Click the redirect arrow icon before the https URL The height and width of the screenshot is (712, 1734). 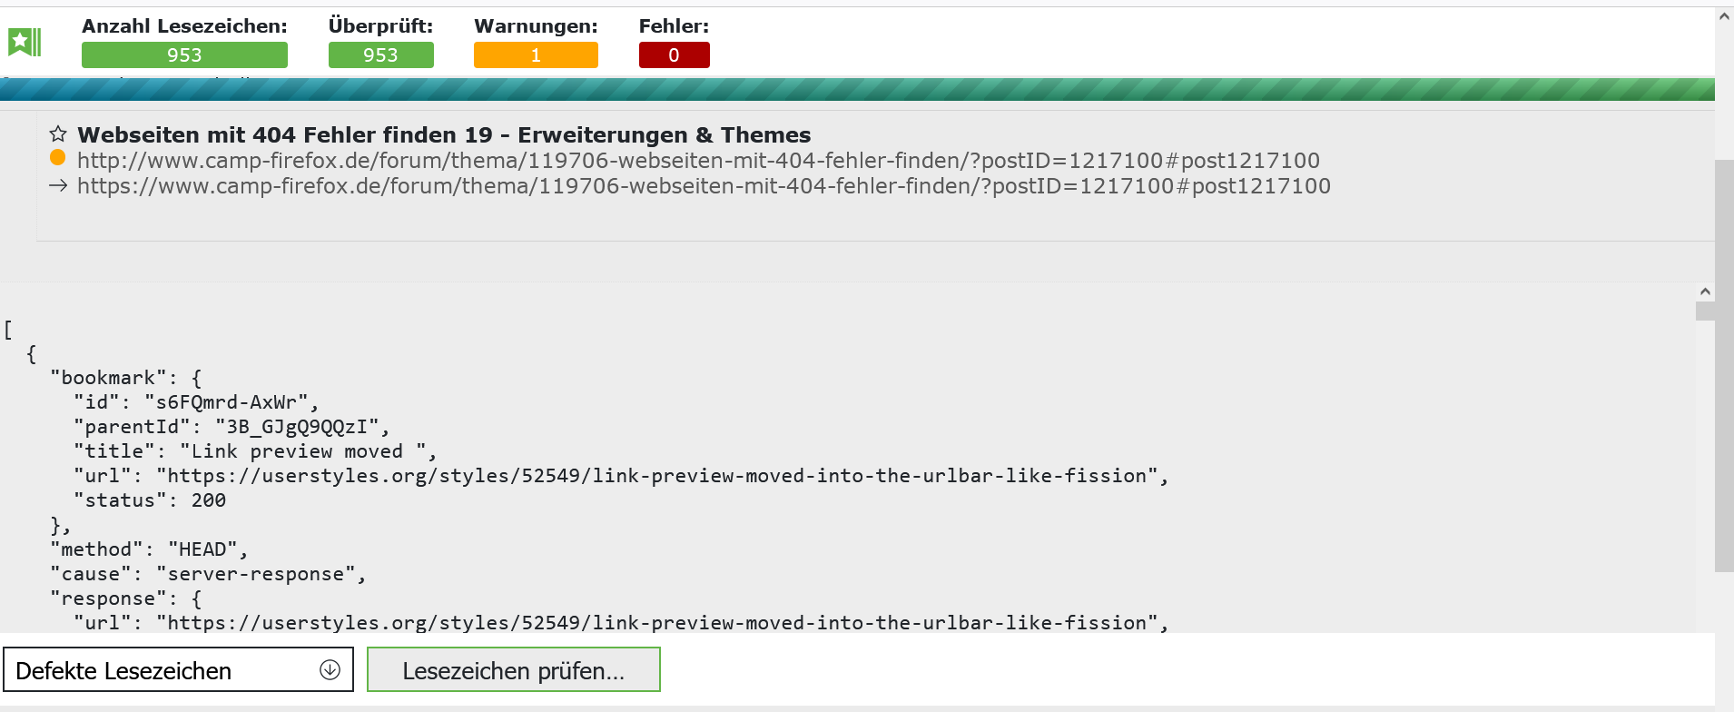click(x=58, y=185)
